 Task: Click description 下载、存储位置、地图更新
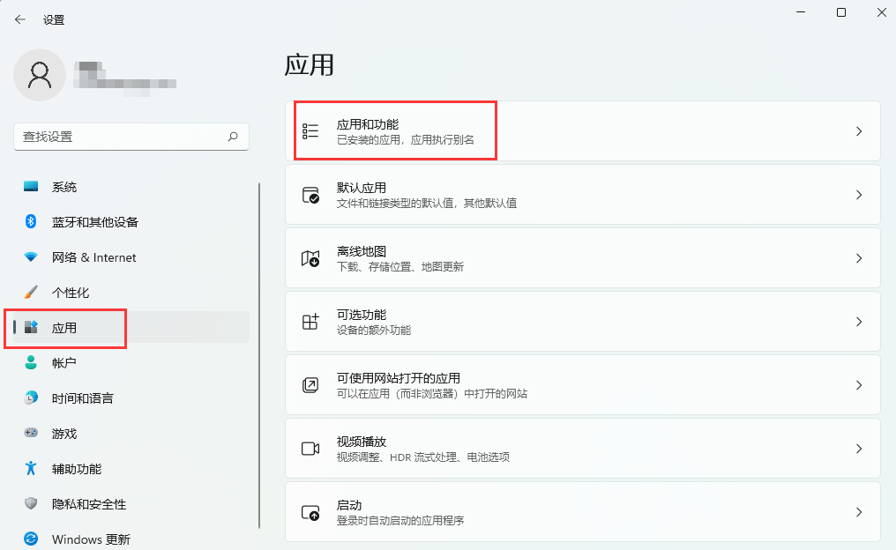[400, 267]
